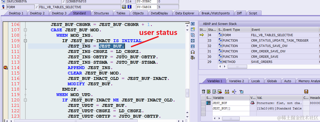Click the empty variable name input row
This screenshot has width=320, height=122.
coord(231,114)
